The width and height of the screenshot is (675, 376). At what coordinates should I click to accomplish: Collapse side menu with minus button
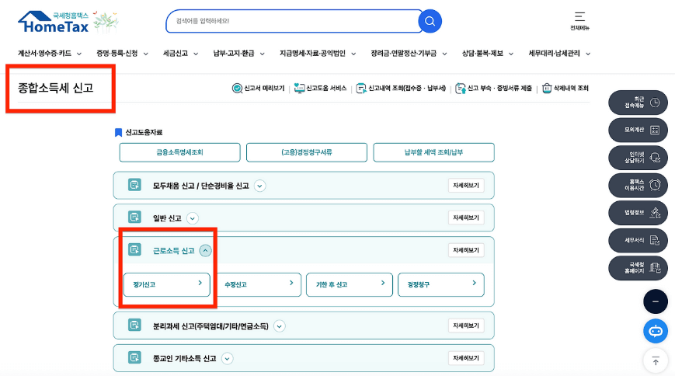(x=656, y=301)
